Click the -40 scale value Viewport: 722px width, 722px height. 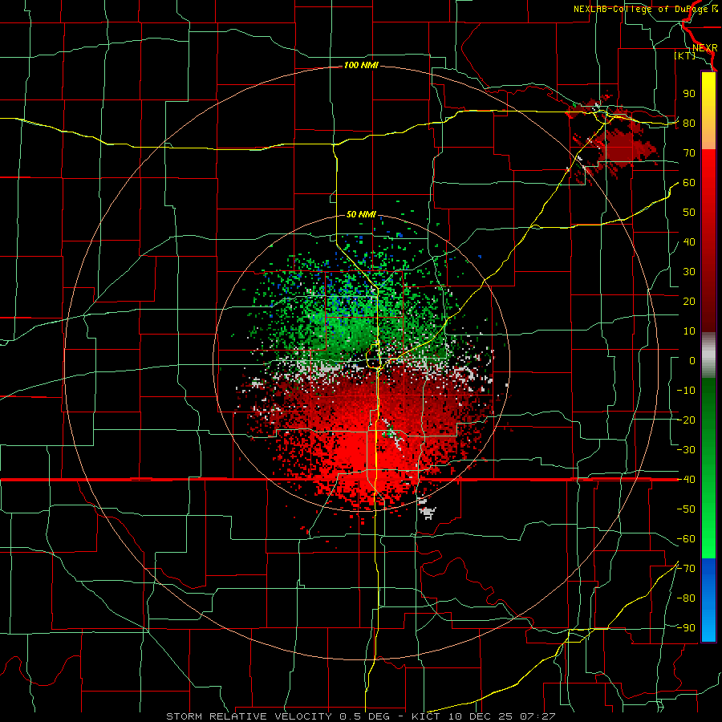click(x=686, y=480)
